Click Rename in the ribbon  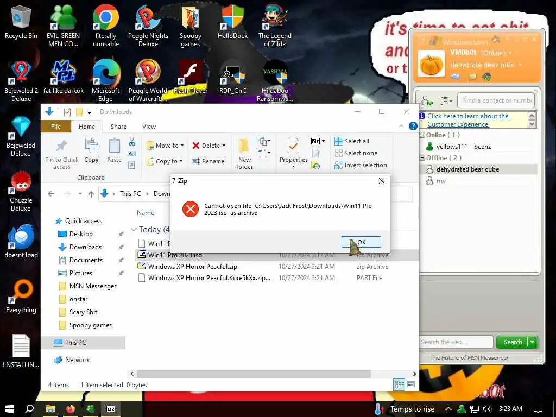point(208,161)
